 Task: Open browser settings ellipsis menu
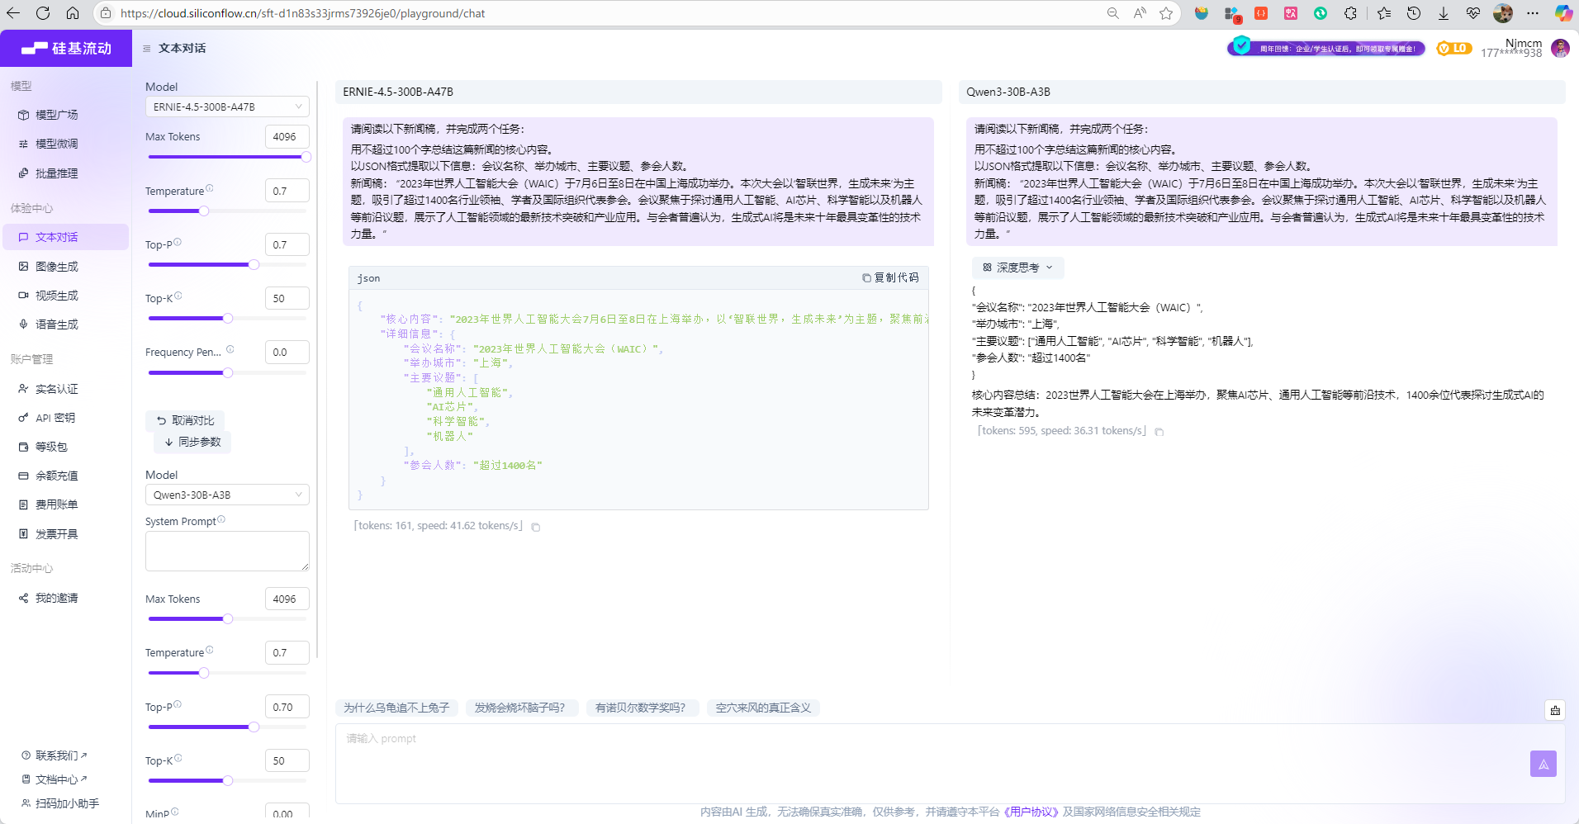coord(1533,13)
